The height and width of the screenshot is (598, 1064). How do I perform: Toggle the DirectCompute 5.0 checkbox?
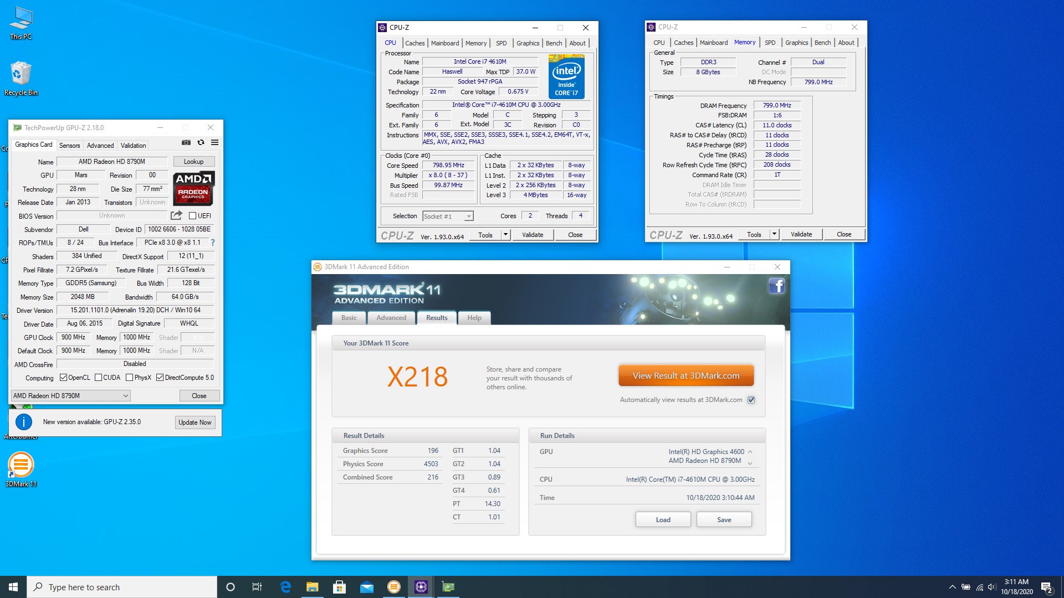[160, 378]
